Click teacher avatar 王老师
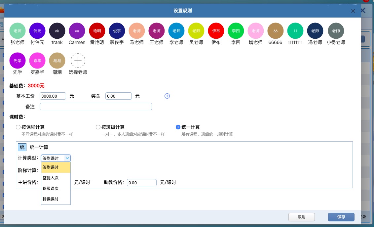Viewport: 374px width, 227px height. (x=157, y=31)
